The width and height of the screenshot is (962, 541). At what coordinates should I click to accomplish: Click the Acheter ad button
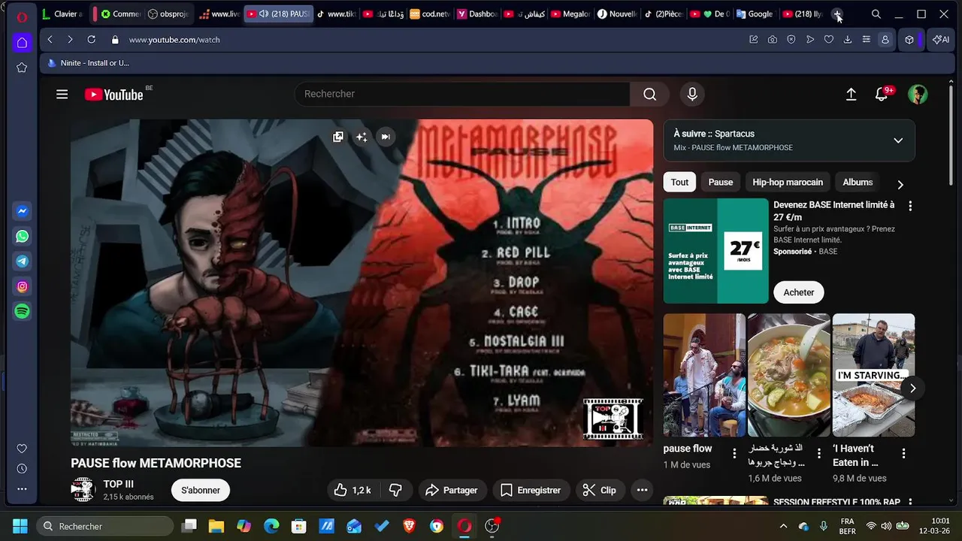799,292
